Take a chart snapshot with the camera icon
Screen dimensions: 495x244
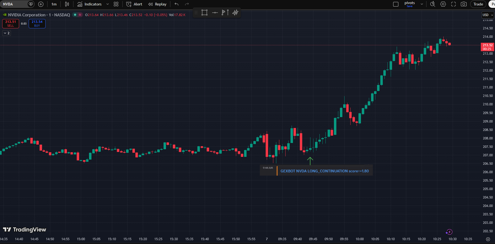pos(464,4)
